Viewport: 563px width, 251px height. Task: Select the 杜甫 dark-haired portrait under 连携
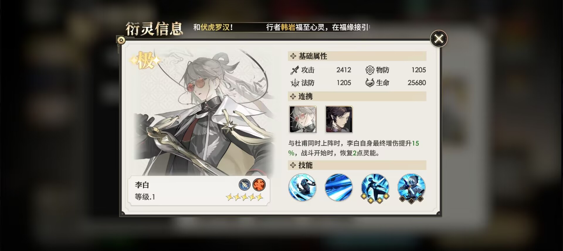pos(339,119)
